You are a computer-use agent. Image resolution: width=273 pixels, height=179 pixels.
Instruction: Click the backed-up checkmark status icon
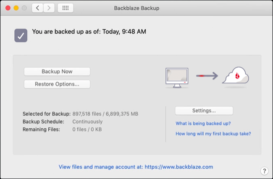point(21,35)
